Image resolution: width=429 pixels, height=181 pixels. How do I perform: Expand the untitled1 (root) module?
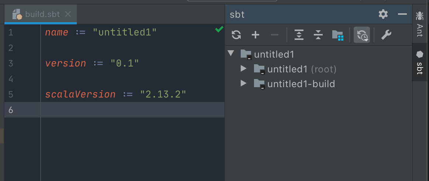pos(243,69)
